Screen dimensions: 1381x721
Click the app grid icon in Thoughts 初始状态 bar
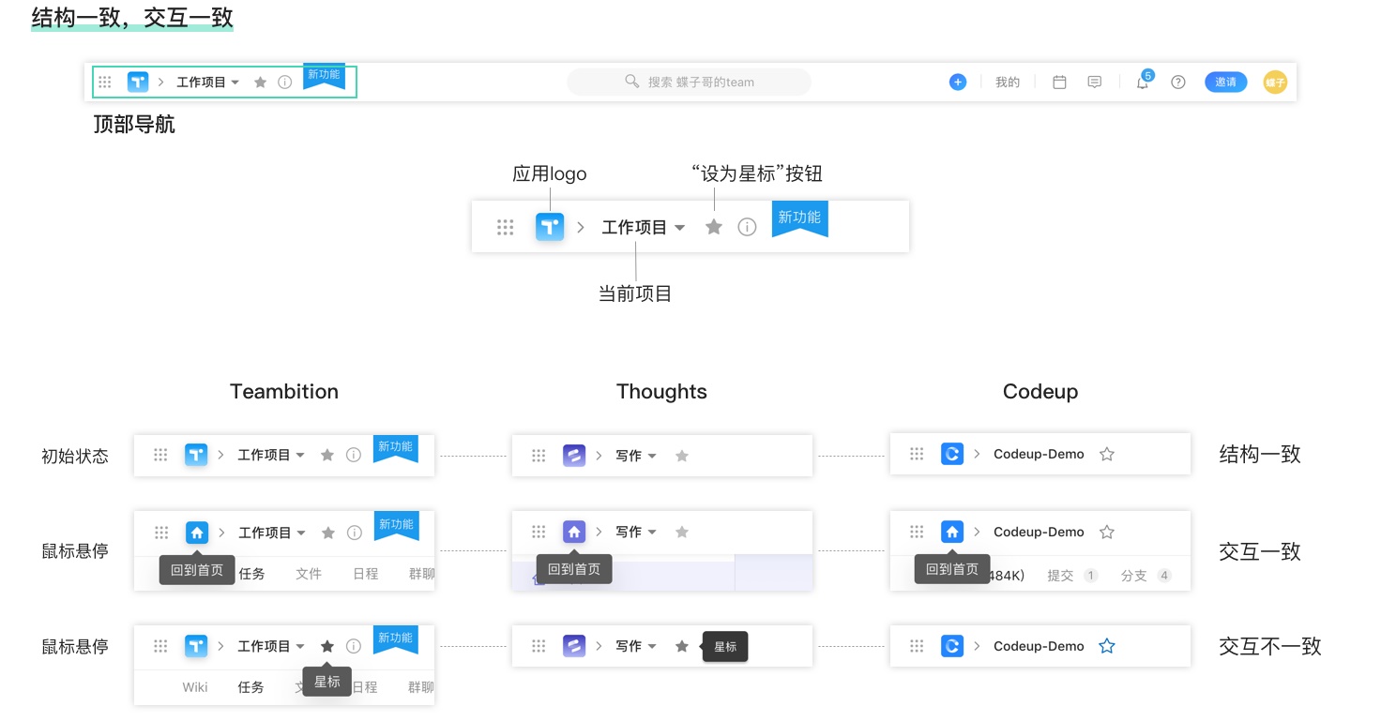(x=539, y=456)
